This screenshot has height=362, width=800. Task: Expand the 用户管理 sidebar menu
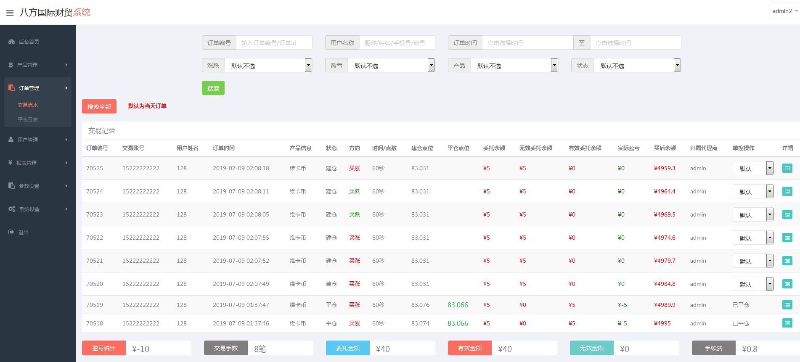click(x=38, y=140)
